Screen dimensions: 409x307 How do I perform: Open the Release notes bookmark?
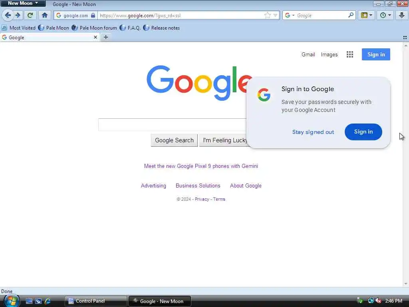pos(162,28)
